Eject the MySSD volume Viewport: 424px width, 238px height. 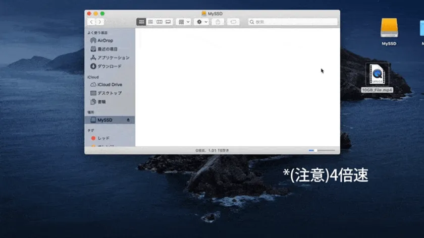[x=128, y=120]
